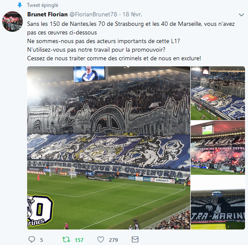Open the @FlorianBrunet78 handle link
This screenshot has height=245, width=248.
93,14
